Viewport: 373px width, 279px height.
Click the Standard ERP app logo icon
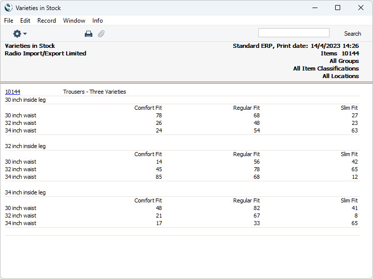tap(8, 8)
